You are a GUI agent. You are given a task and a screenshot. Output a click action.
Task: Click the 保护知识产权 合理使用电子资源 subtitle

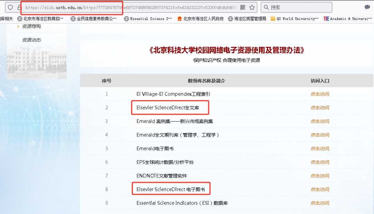pos(226,60)
